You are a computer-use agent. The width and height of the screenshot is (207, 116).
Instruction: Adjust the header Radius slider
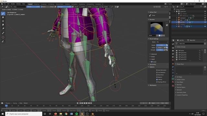(48, 7)
